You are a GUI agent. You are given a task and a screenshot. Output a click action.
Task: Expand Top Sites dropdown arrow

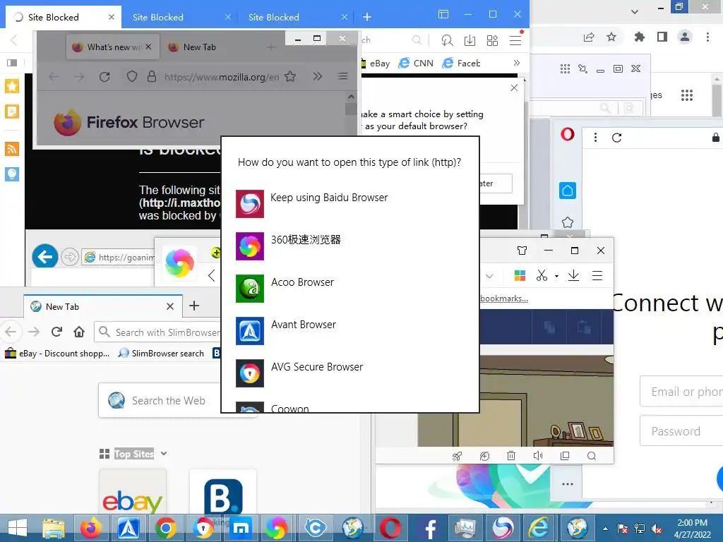click(164, 454)
